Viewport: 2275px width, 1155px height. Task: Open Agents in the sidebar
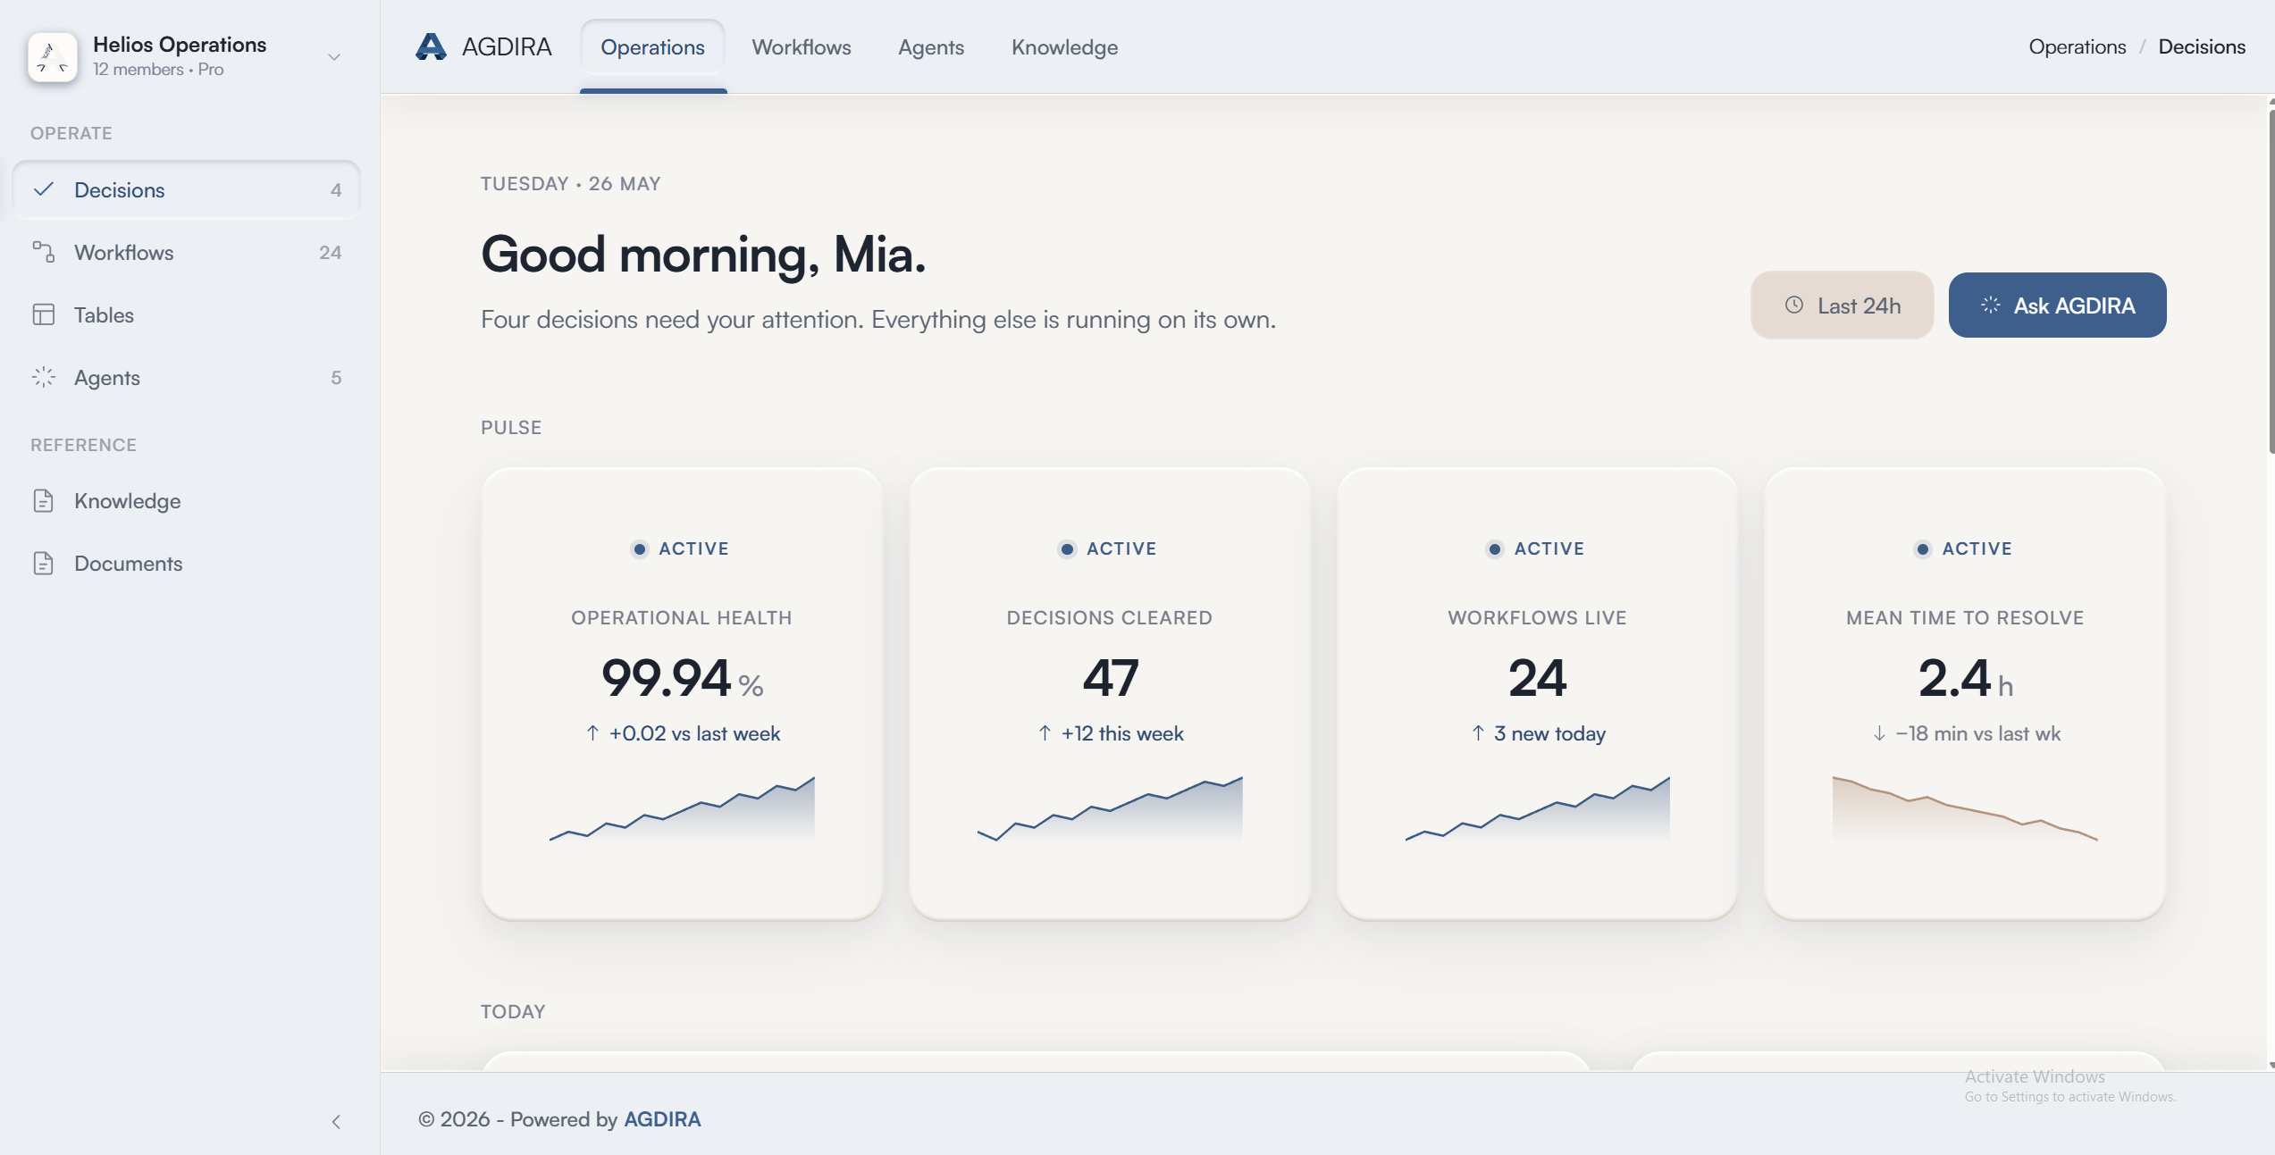click(187, 377)
